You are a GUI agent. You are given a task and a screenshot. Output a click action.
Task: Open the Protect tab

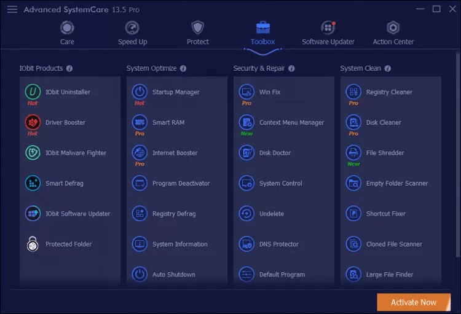tap(197, 33)
